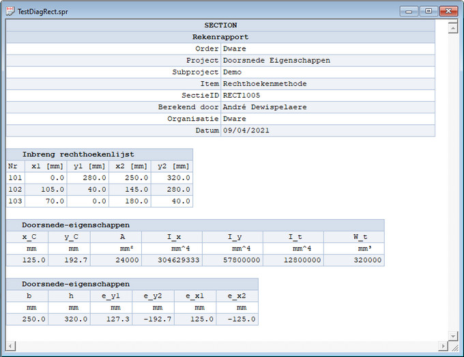The width and height of the screenshot is (464, 357).
Task: Select the Order value Dware
Action: [234, 49]
